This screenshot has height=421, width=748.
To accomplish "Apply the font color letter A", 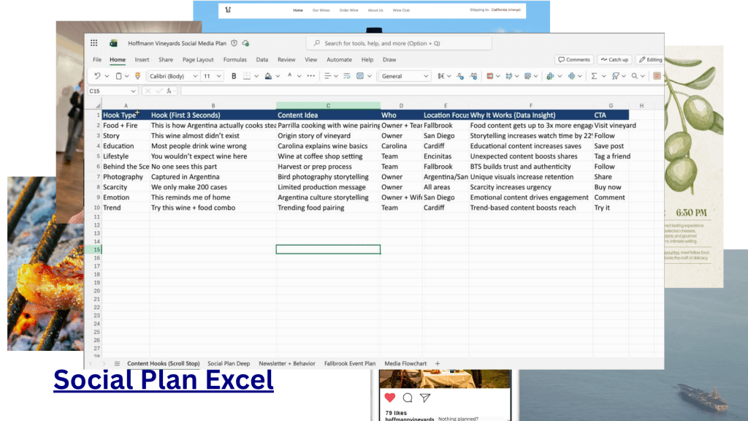I will (289, 76).
